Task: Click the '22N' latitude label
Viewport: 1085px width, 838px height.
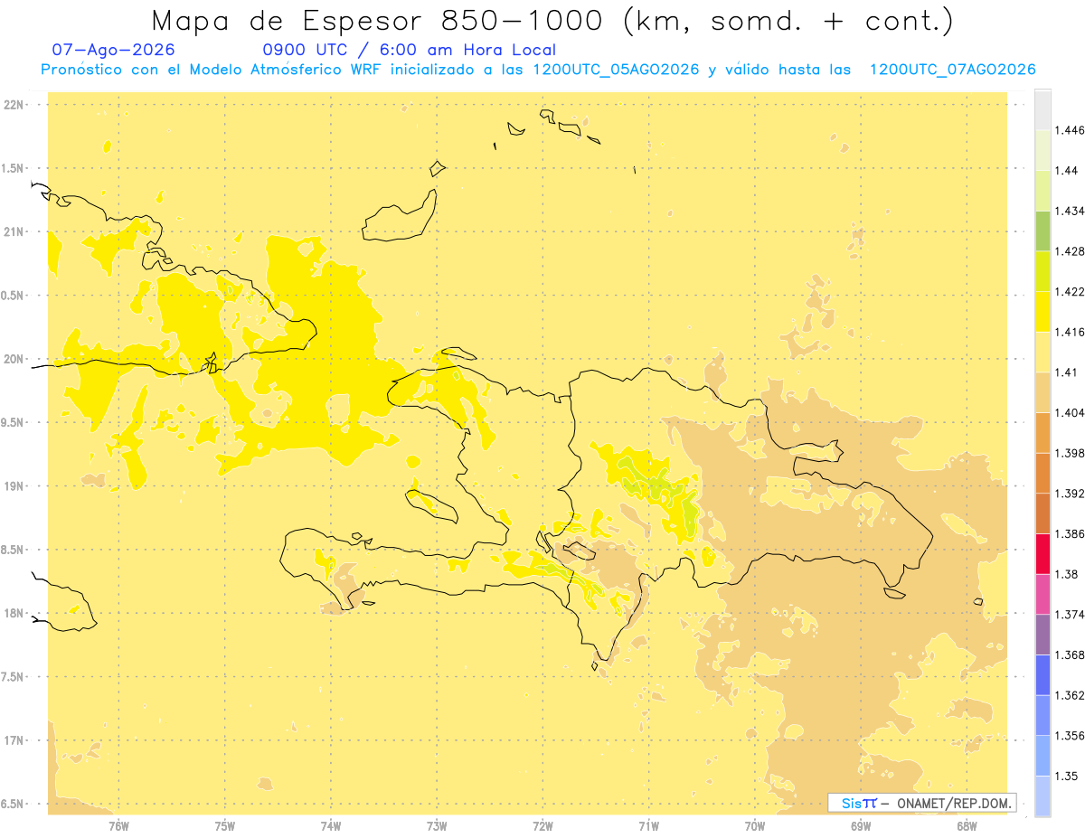Action: pyautogui.click(x=13, y=105)
